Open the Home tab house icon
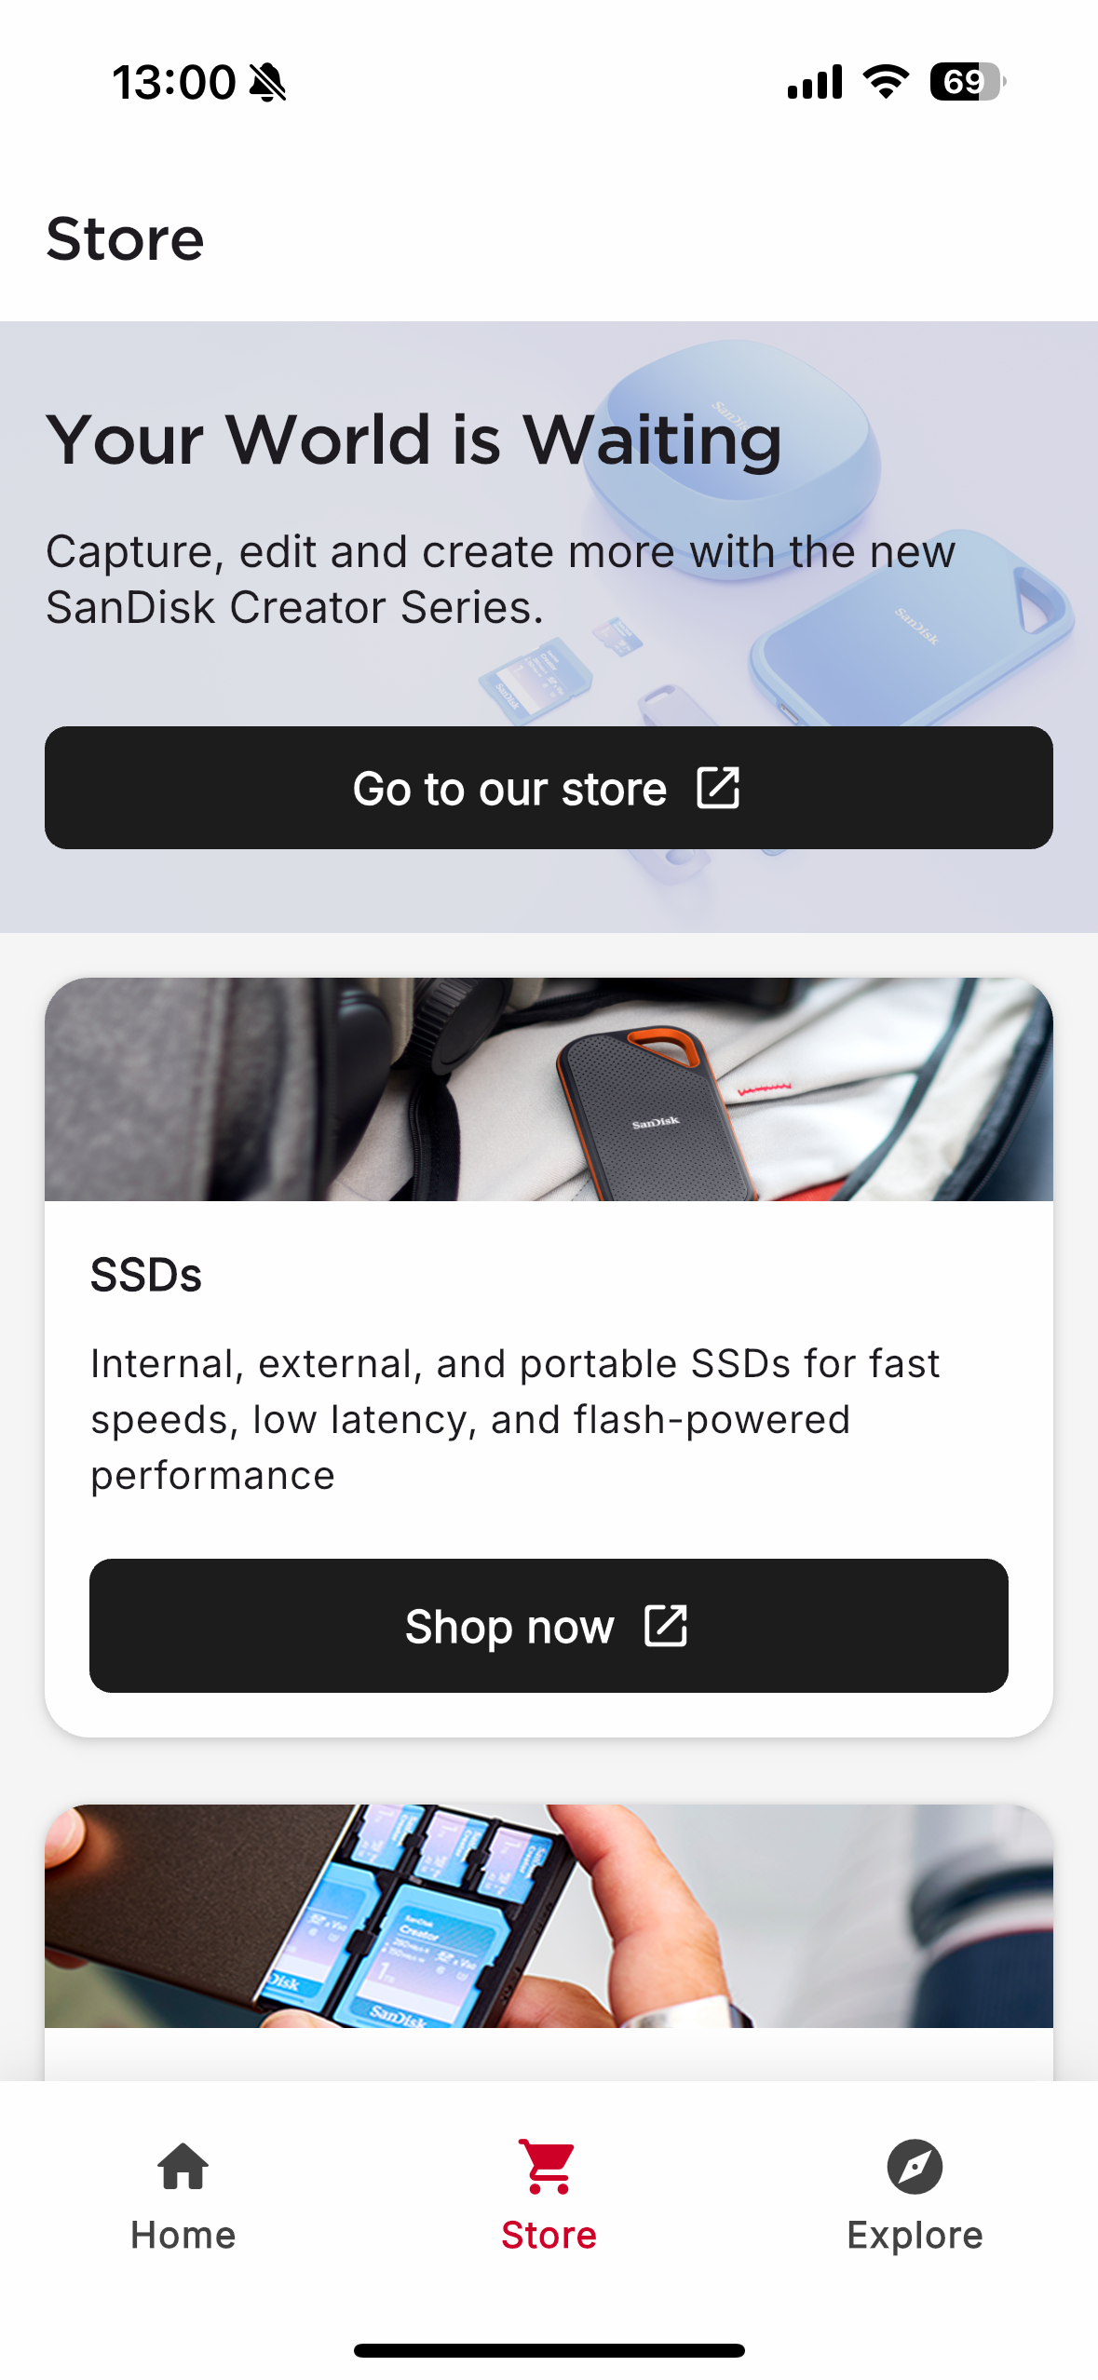The height and width of the screenshot is (2380, 1098). (183, 2166)
